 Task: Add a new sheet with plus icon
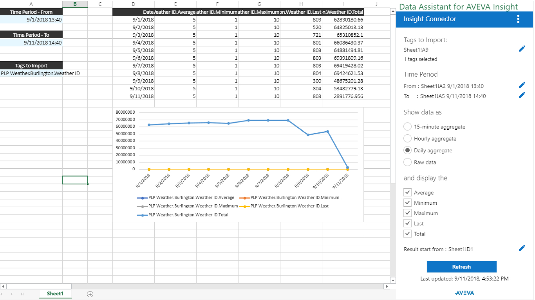click(90, 294)
